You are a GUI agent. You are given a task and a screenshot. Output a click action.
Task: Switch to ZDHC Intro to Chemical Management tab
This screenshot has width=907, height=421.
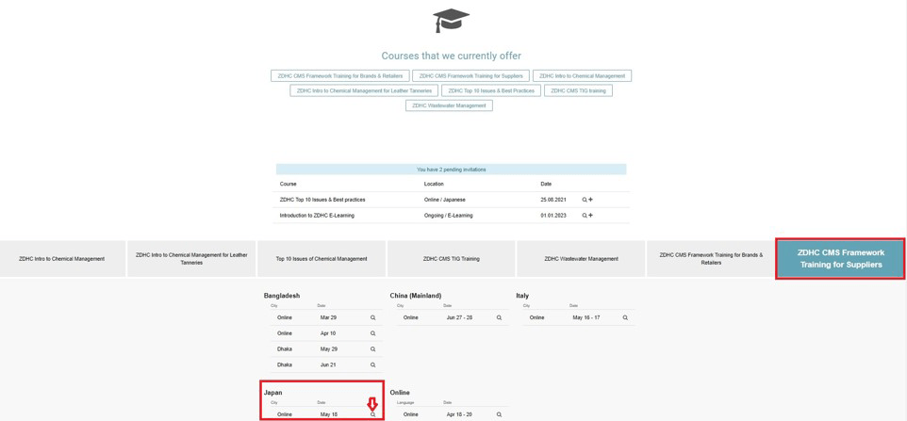click(62, 259)
